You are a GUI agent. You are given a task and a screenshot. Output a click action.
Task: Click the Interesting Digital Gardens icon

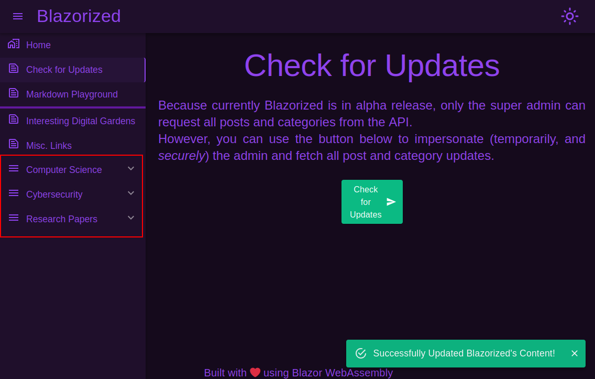click(14, 120)
